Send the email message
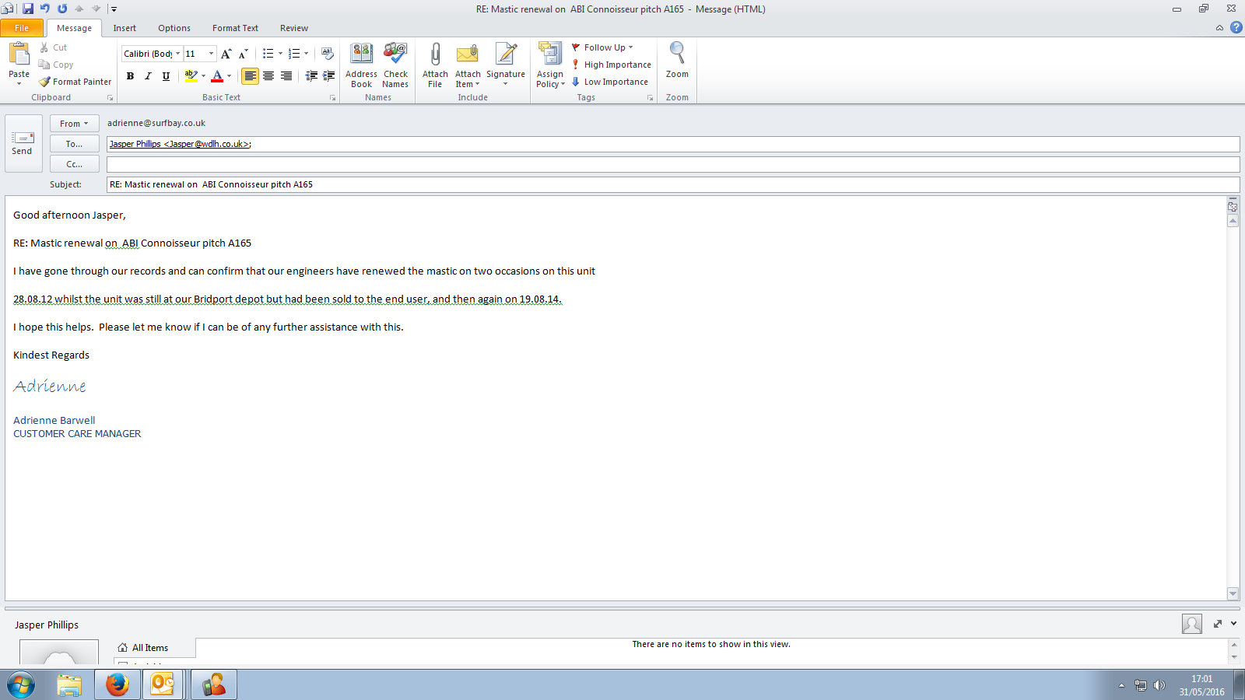 pos(22,143)
